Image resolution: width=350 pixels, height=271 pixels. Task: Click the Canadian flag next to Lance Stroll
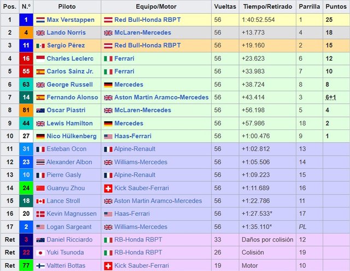40,201
